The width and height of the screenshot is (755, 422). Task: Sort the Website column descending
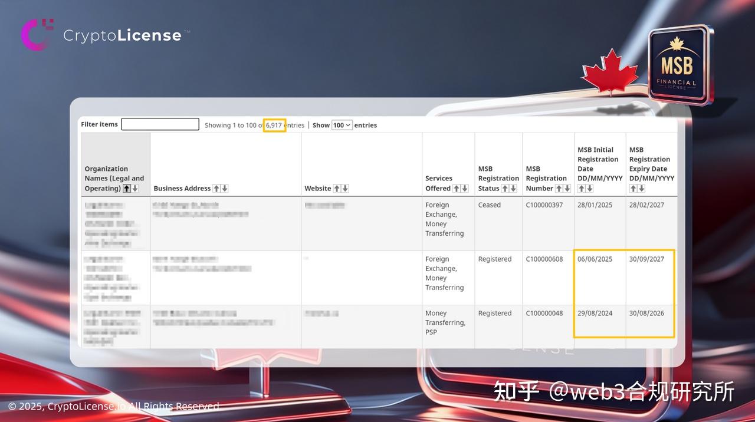(x=344, y=189)
